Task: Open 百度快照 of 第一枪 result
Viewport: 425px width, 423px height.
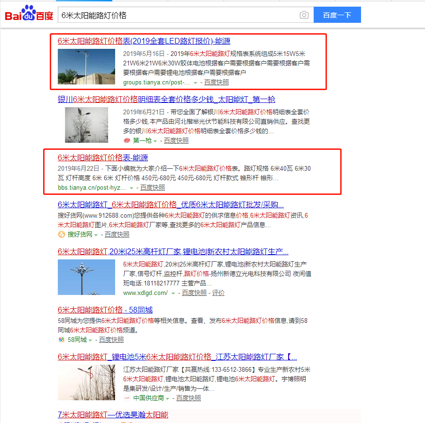Action: [x=176, y=140]
